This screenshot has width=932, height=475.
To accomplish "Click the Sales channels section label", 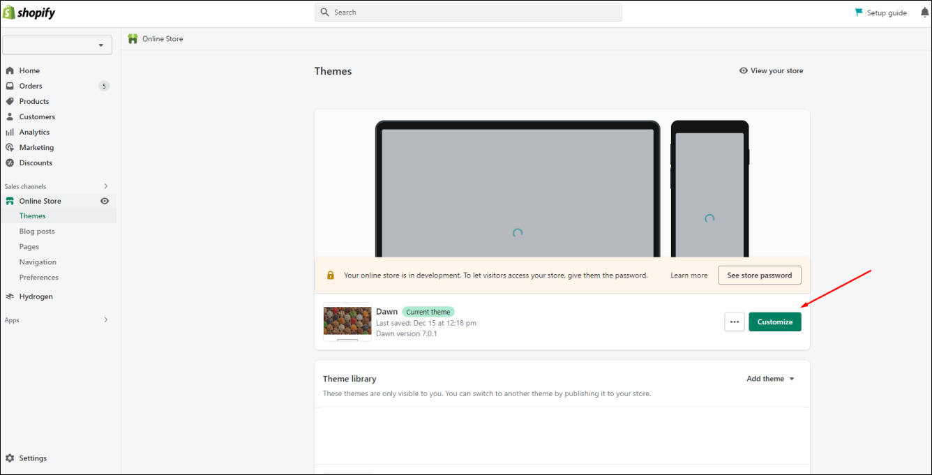I will pos(25,186).
